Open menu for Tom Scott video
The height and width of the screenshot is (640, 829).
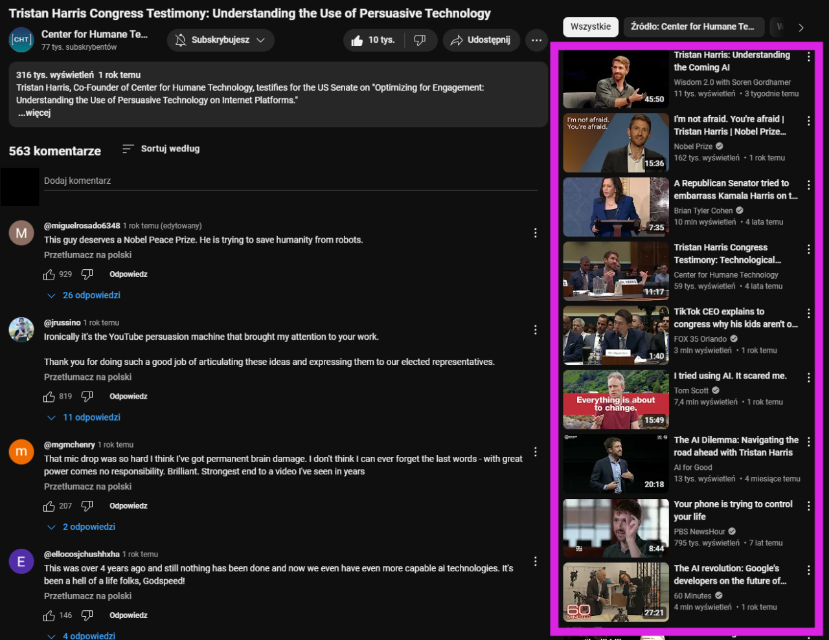(809, 377)
